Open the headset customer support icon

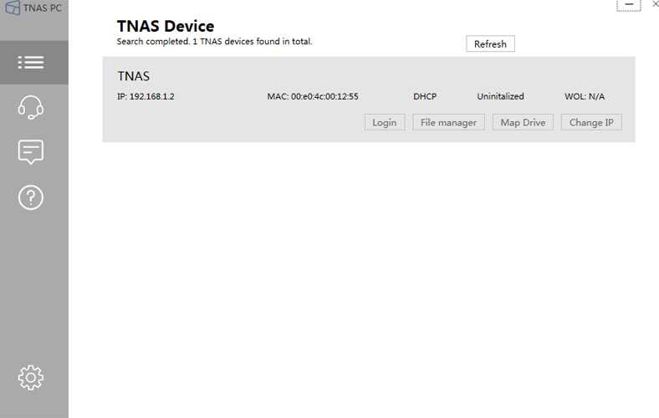(x=31, y=107)
